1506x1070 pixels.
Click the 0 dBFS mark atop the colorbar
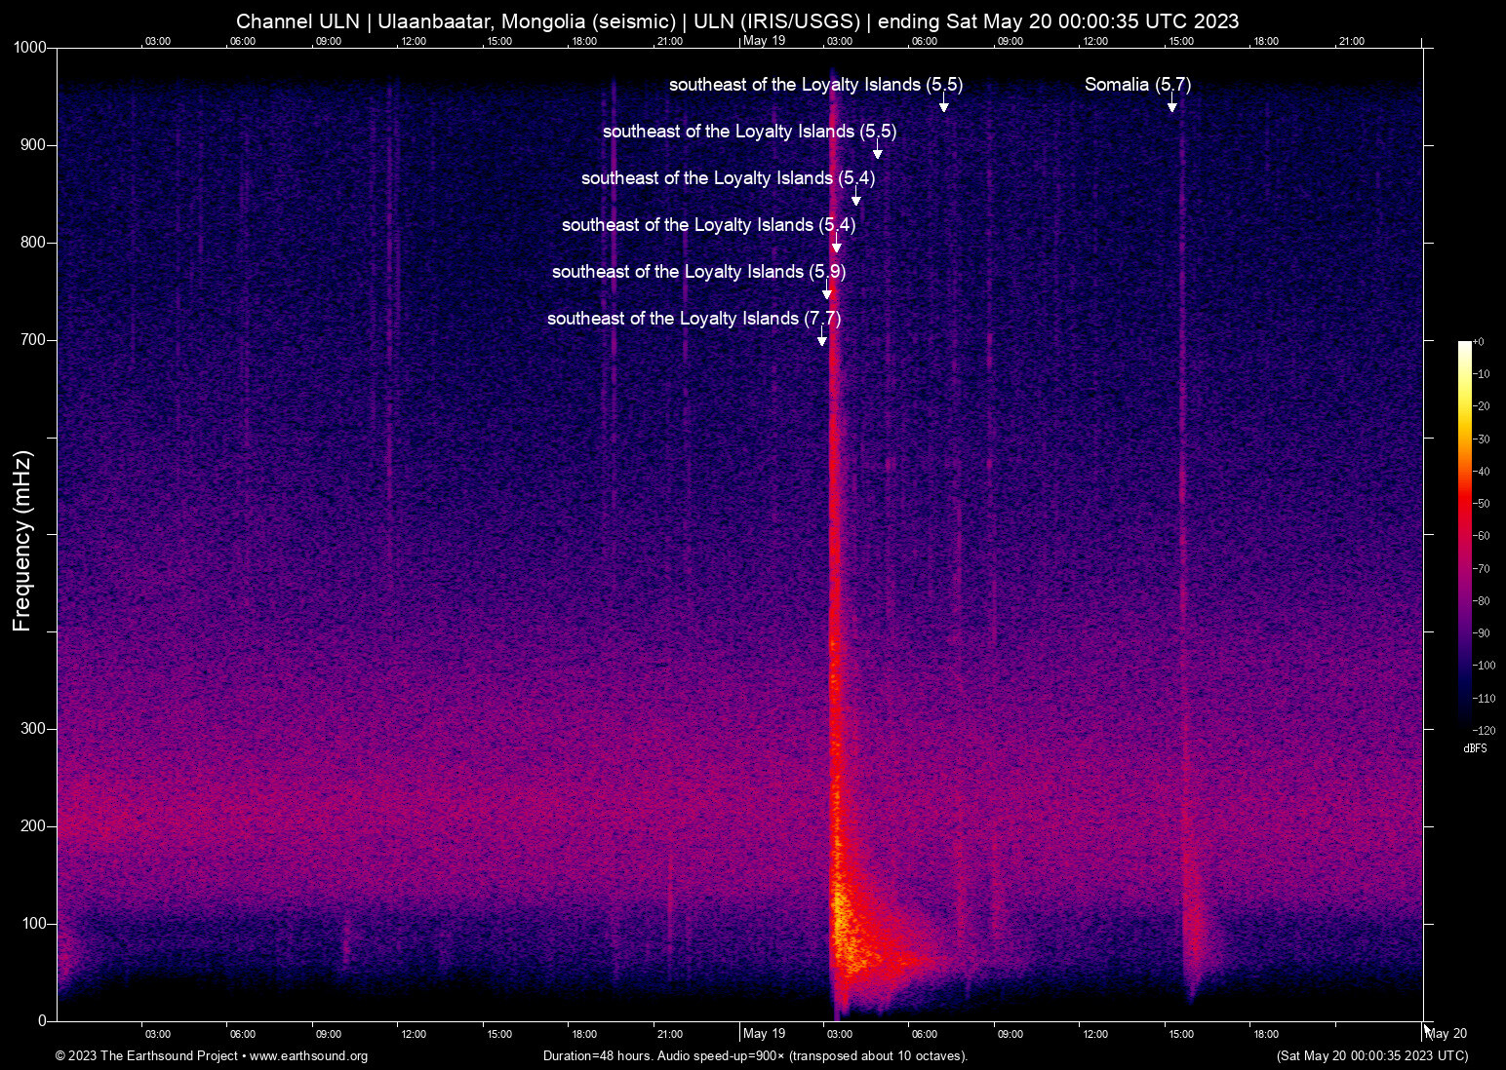(1479, 341)
